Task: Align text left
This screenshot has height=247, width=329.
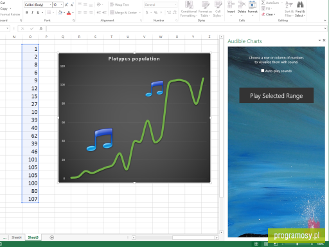Action: coord(80,13)
